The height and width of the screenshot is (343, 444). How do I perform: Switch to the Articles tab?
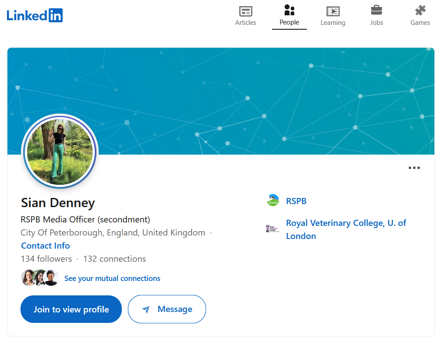coord(245,16)
